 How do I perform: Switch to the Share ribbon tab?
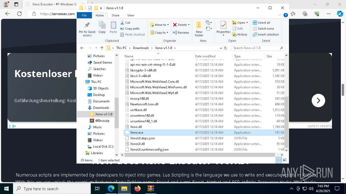pos(115,15)
